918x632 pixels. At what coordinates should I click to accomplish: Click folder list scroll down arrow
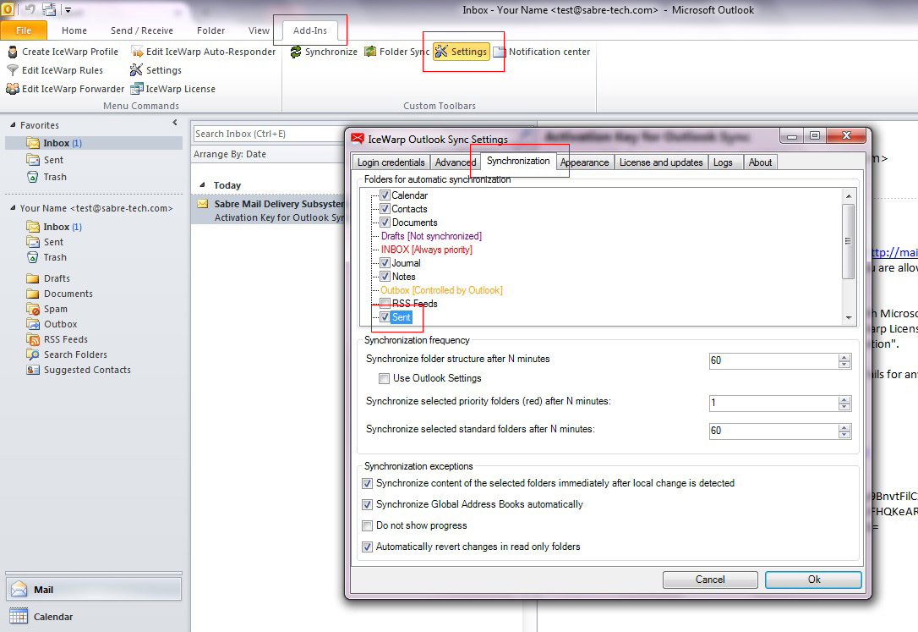pos(849,318)
